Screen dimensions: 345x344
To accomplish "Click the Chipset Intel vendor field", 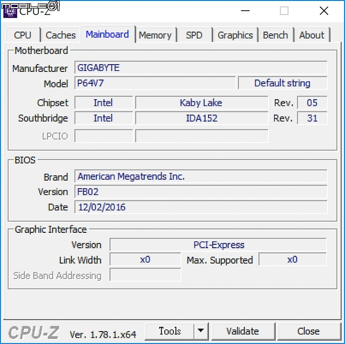I will pos(103,103).
